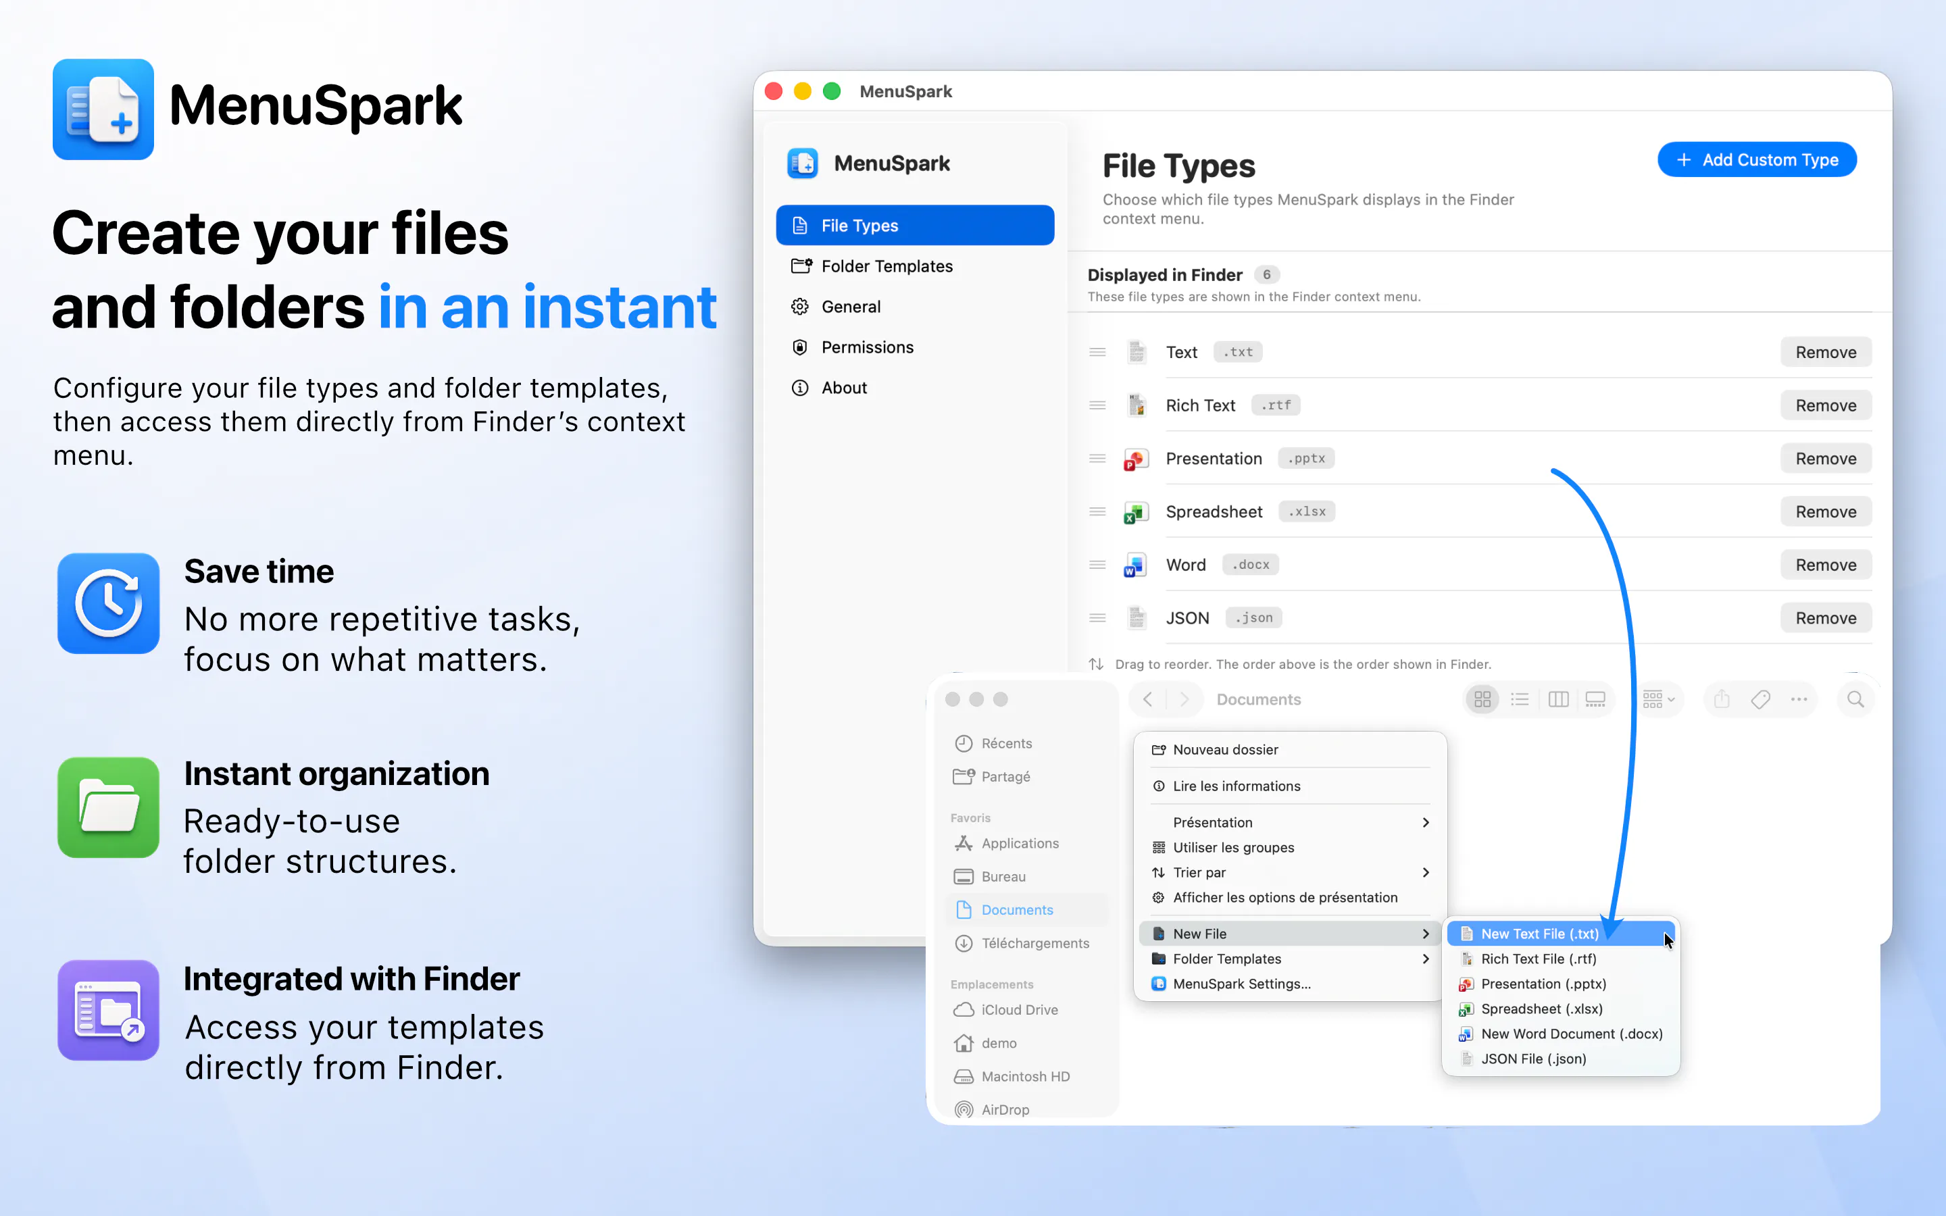Create a Spreadsheet (.xlsx) from submenu
The width and height of the screenshot is (1946, 1216).
(1561, 1009)
